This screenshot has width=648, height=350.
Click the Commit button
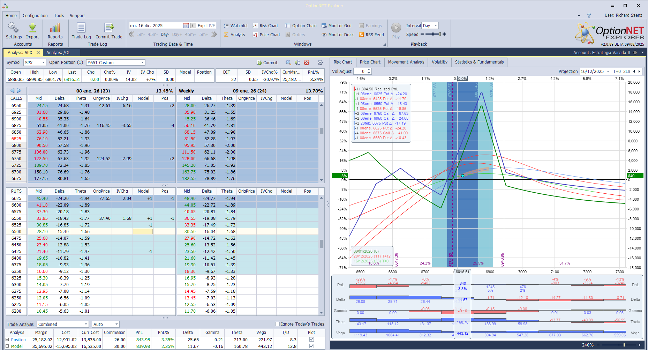tap(267, 63)
